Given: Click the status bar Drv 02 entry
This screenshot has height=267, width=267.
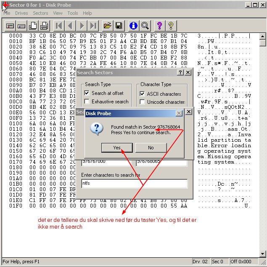Looking at the screenshot, I should coord(201,262).
